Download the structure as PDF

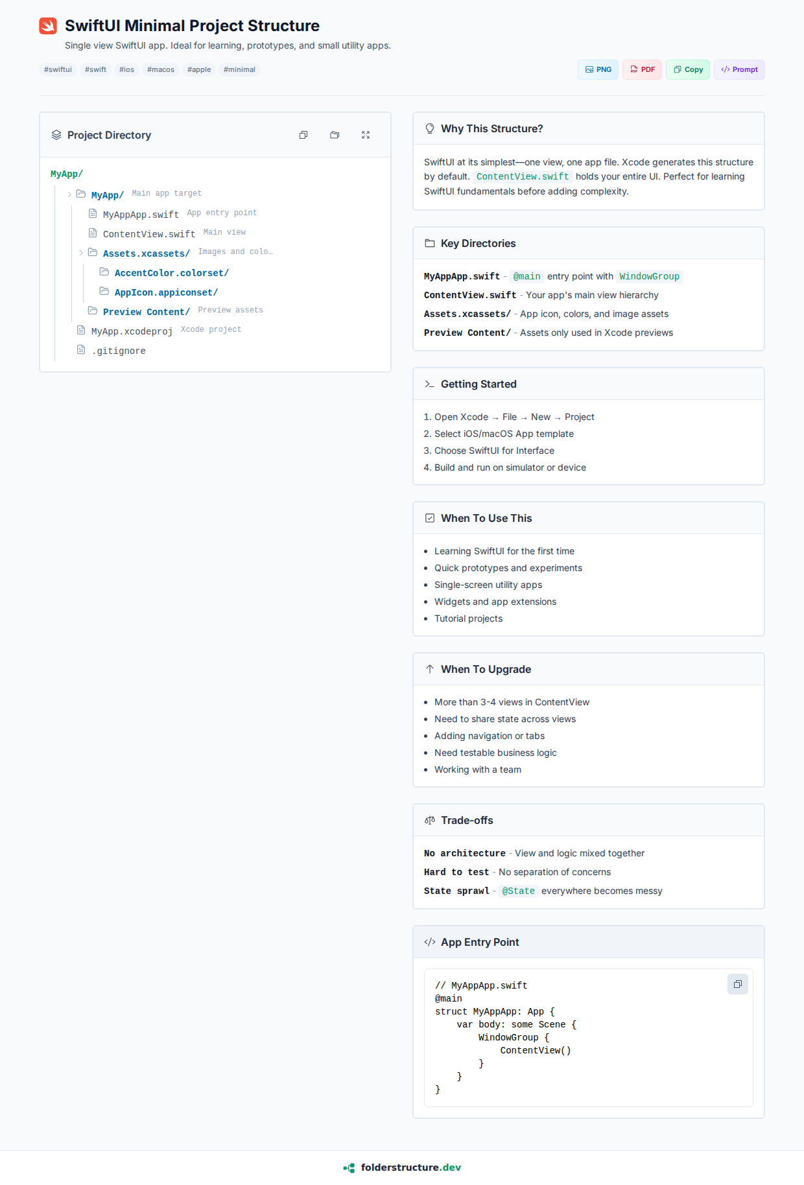point(642,70)
